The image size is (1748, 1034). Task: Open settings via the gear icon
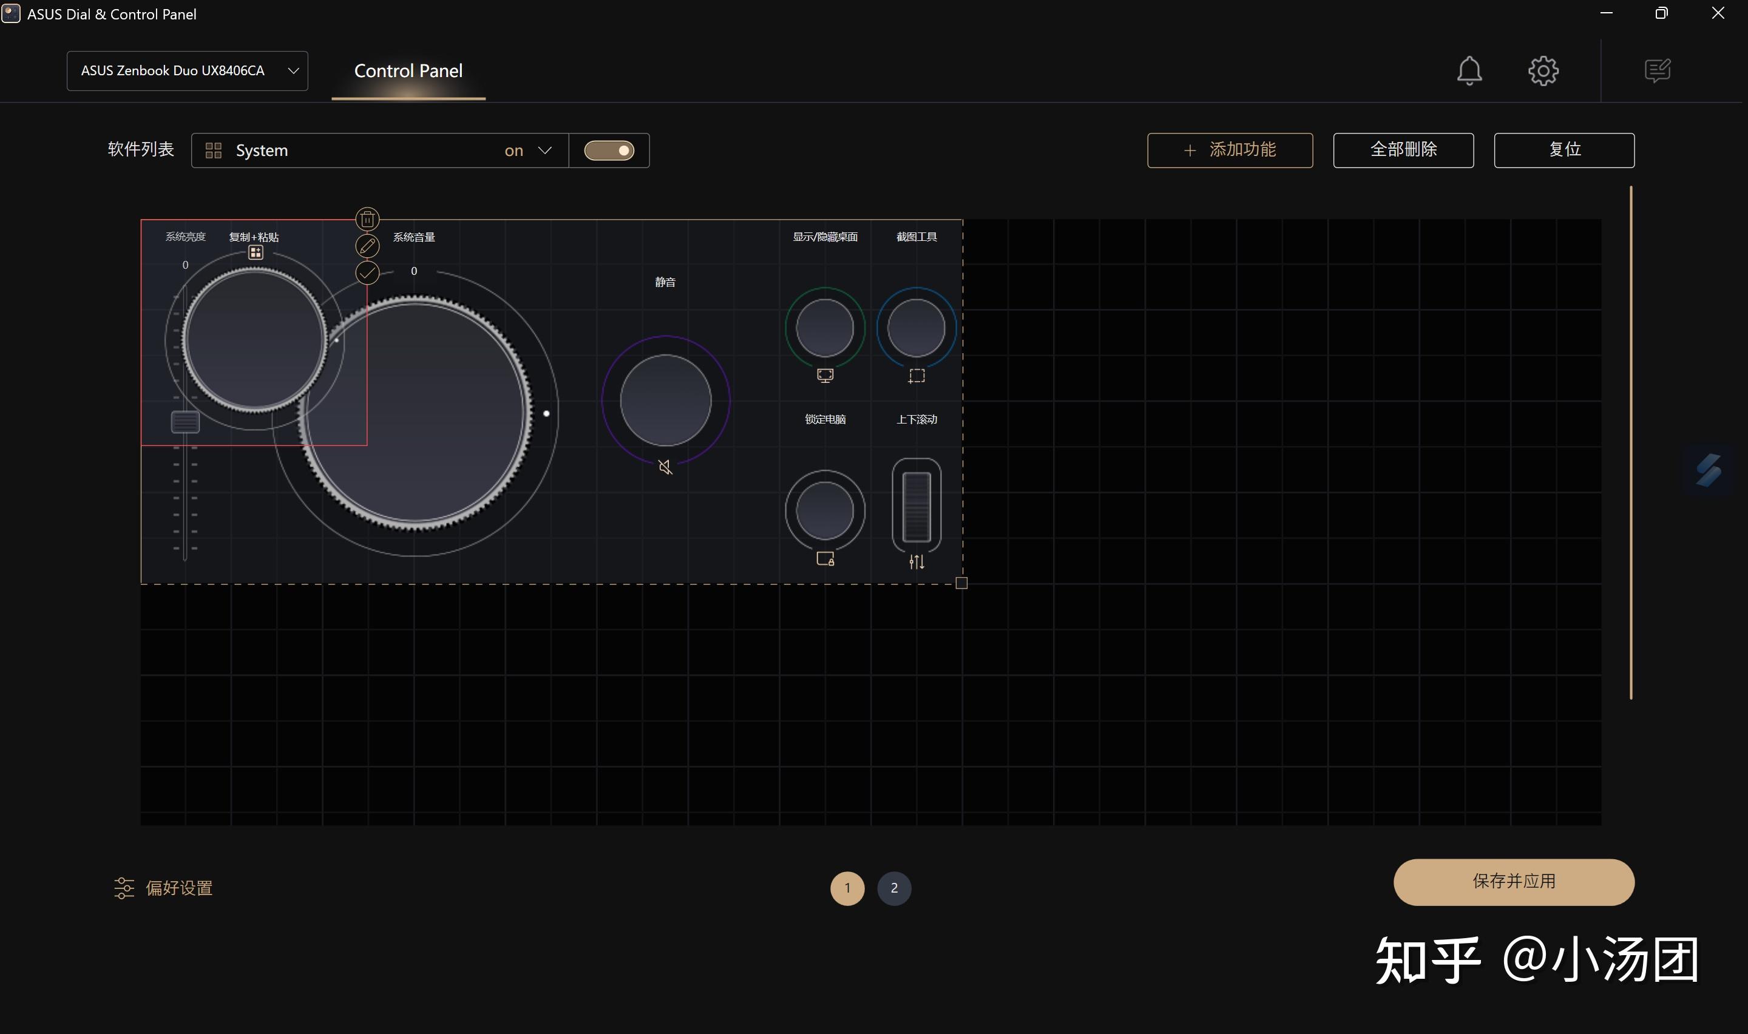(x=1545, y=70)
